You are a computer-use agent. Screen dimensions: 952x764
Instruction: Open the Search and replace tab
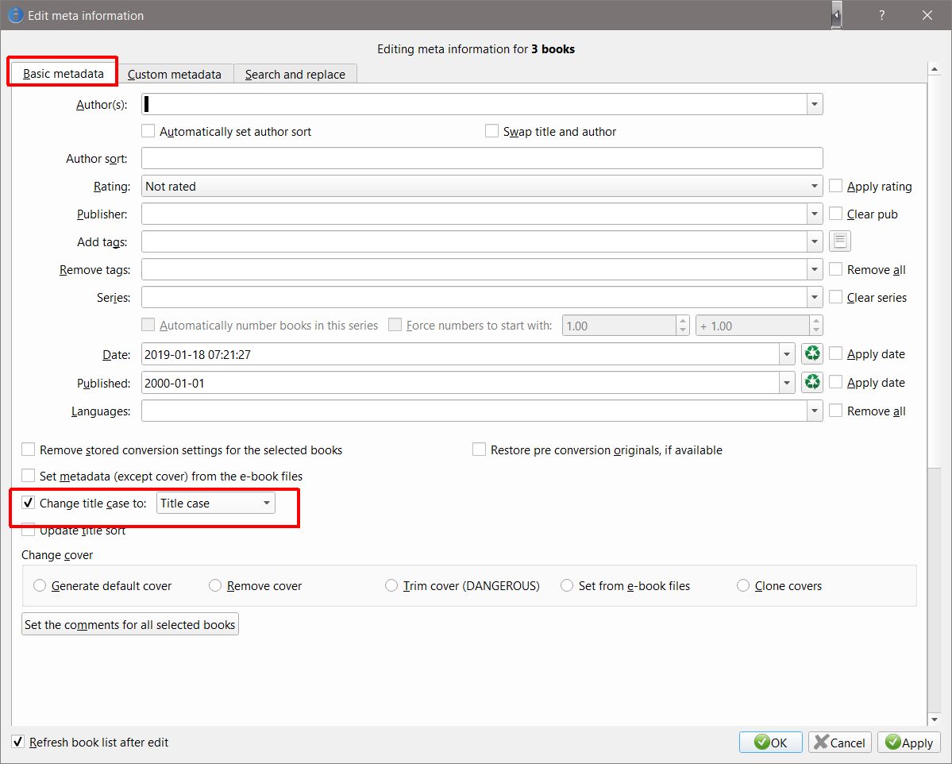(x=295, y=74)
